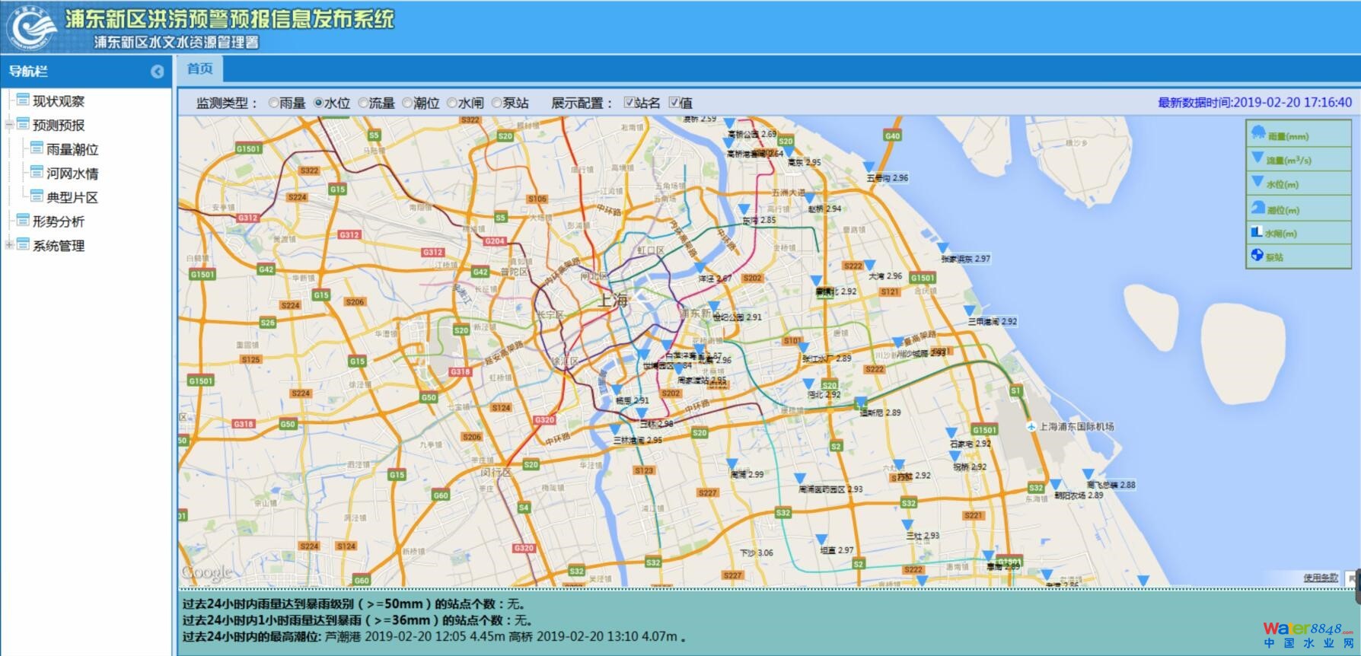Collapse the 预测预报 tree node
The image size is (1361, 656).
click(x=9, y=125)
